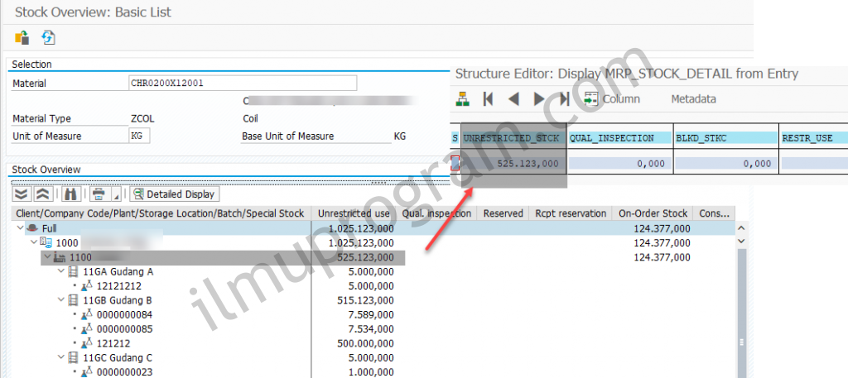Click the hierarchy display icon in Structure Editor
Image resolution: width=848 pixels, height=378 pixels.
click(x=463, y=99)
